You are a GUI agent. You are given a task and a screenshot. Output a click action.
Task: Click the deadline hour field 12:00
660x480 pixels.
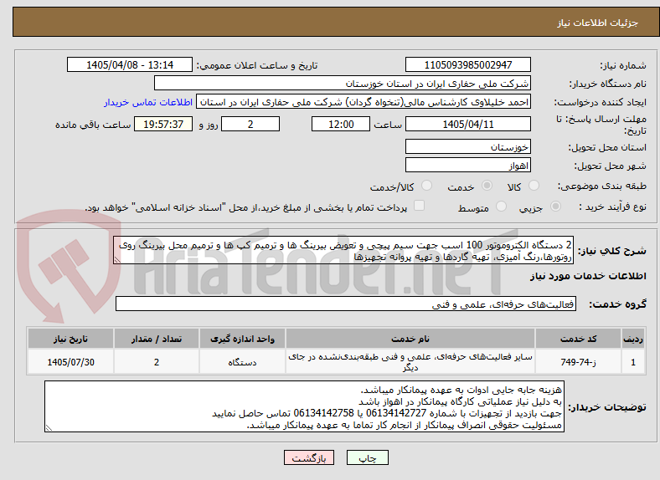click(341, 124)
